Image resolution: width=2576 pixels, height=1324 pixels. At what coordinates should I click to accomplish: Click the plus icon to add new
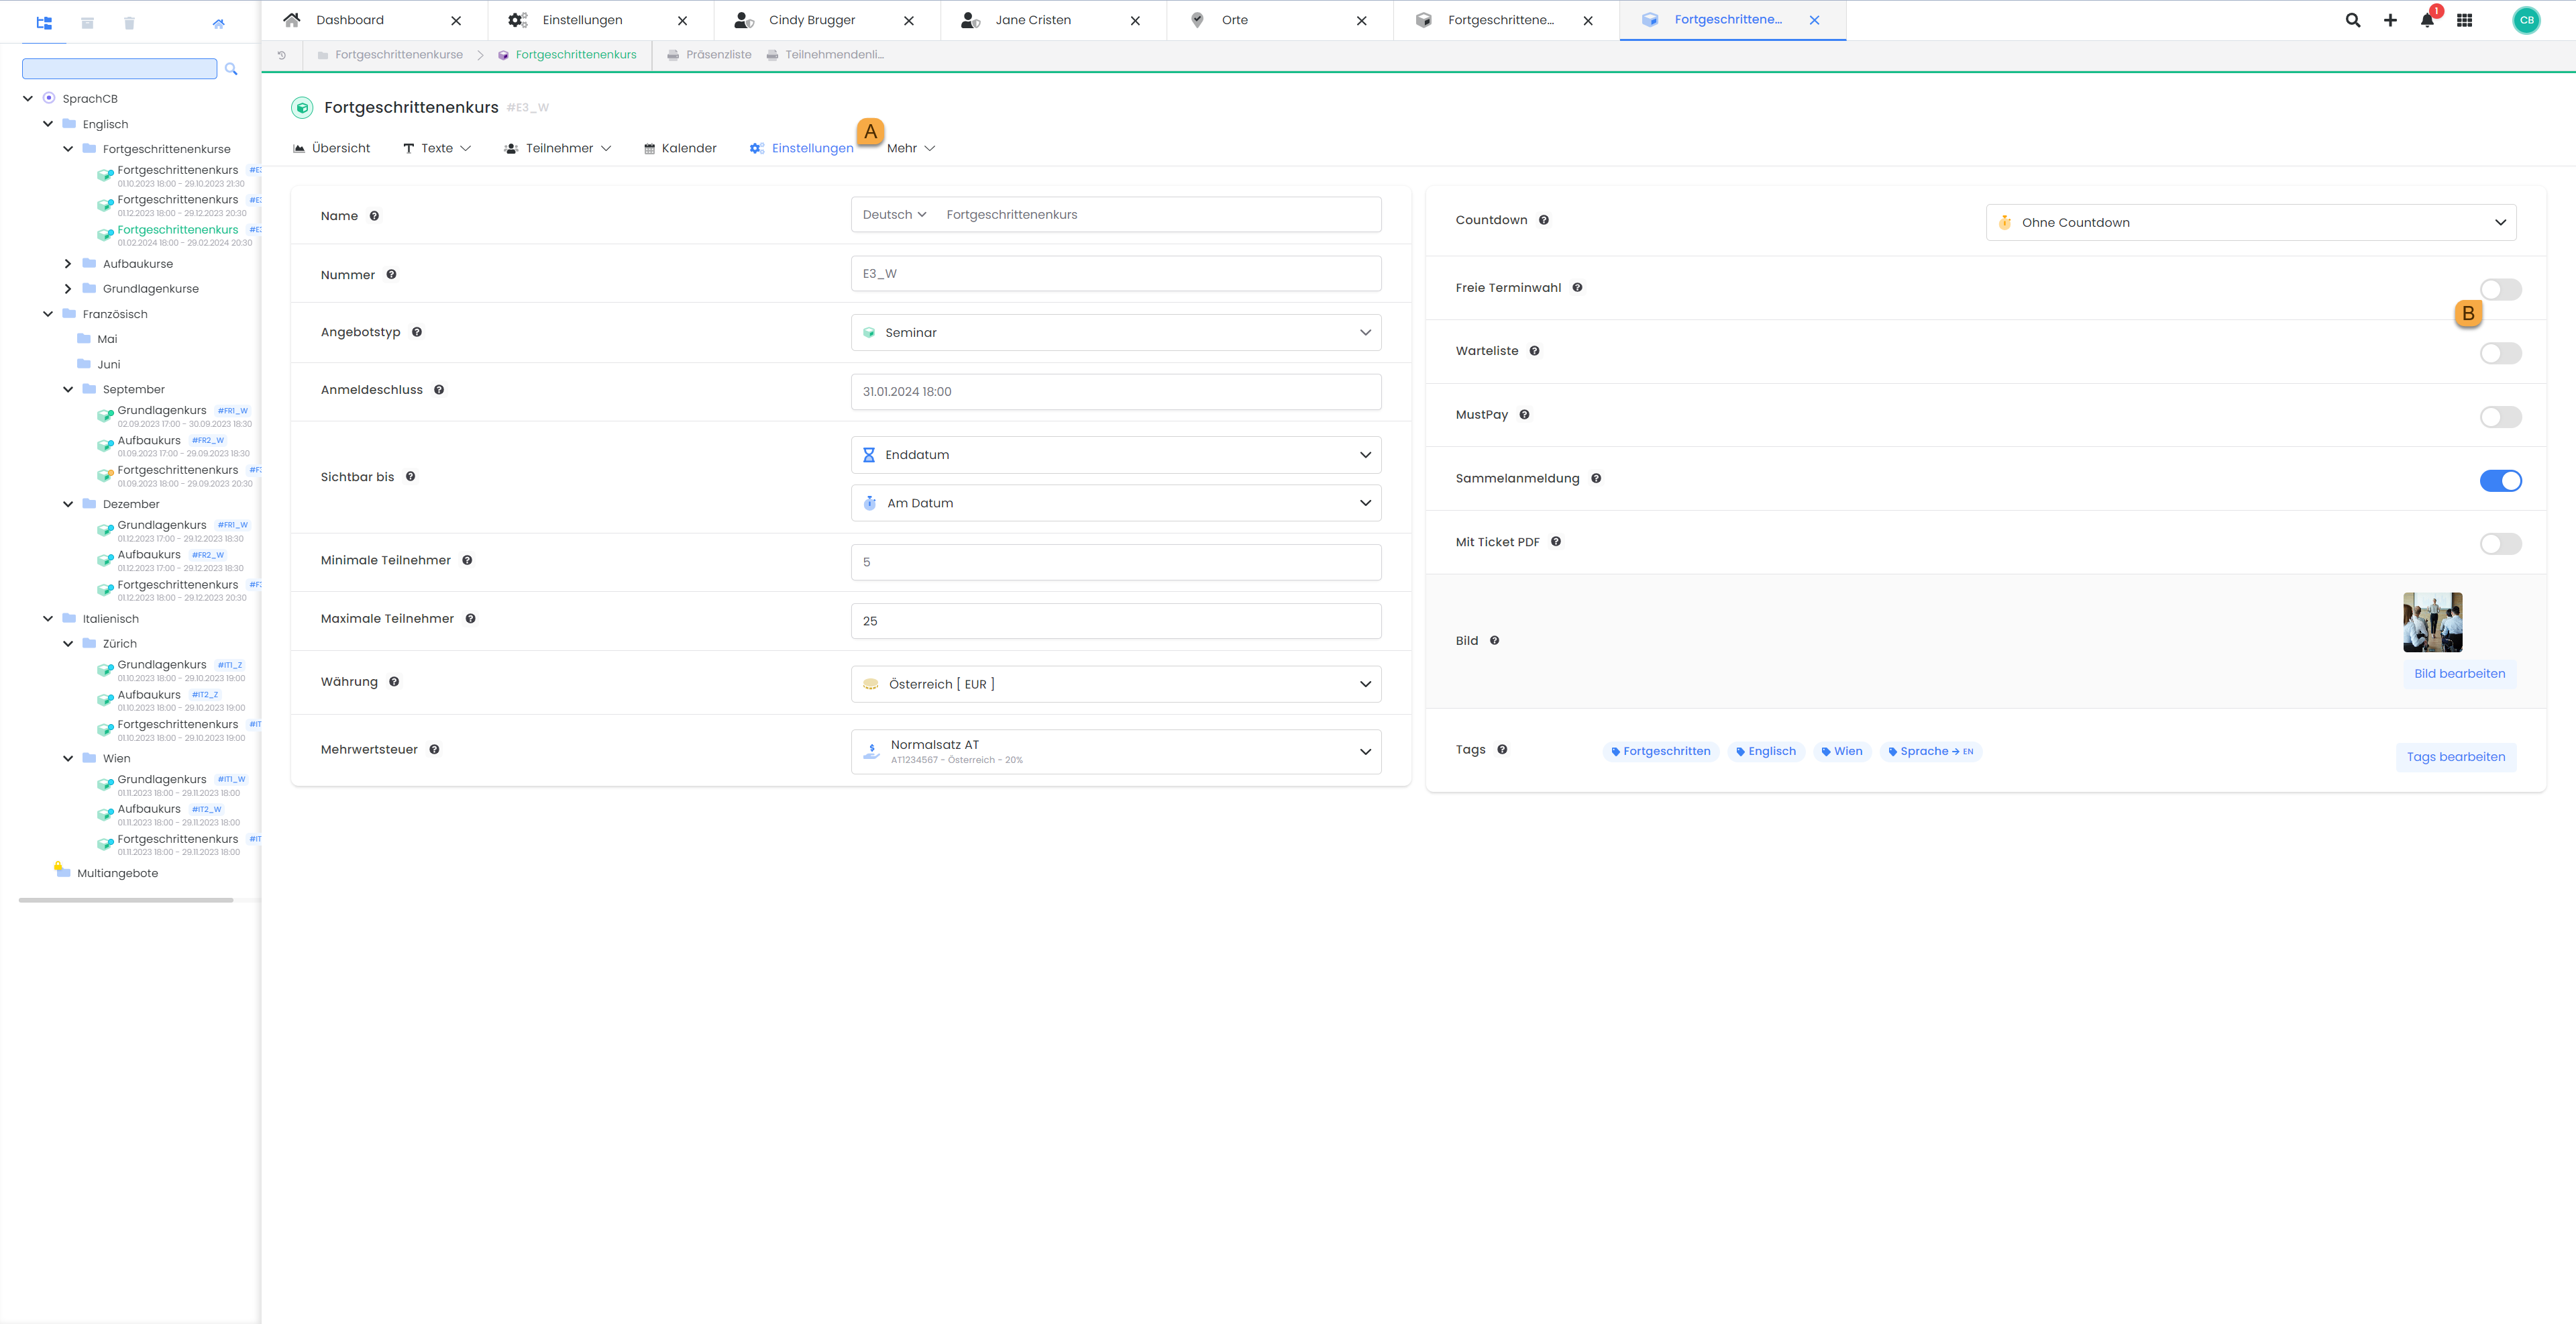pyautogui.click(x=2390, y=20)
